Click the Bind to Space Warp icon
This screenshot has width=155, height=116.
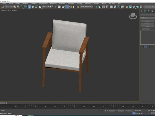click(x=3, y=7)
